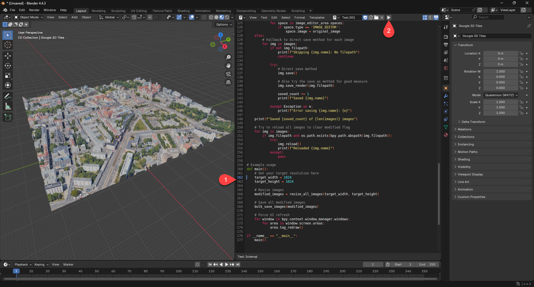Open the Physics properties tab

point(446,112)
